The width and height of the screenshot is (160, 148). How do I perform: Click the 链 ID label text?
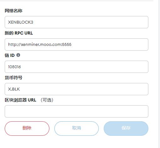point(10,55)
